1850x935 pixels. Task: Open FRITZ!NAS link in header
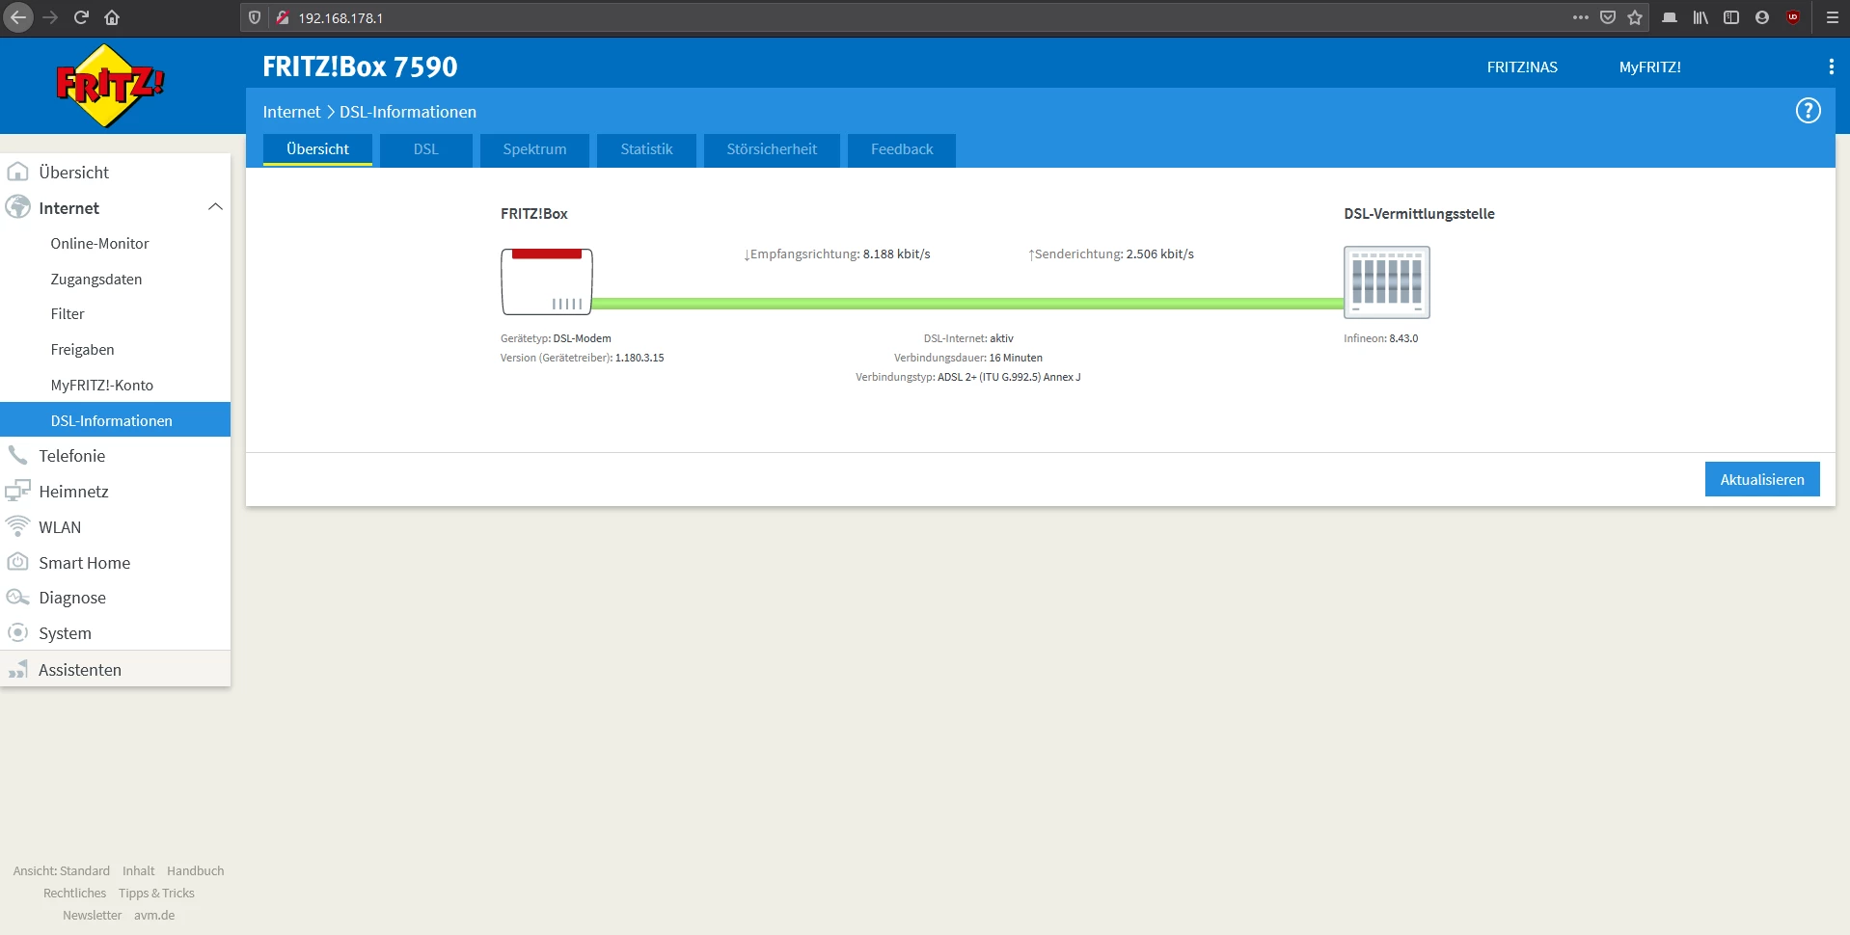(1522, 67)
